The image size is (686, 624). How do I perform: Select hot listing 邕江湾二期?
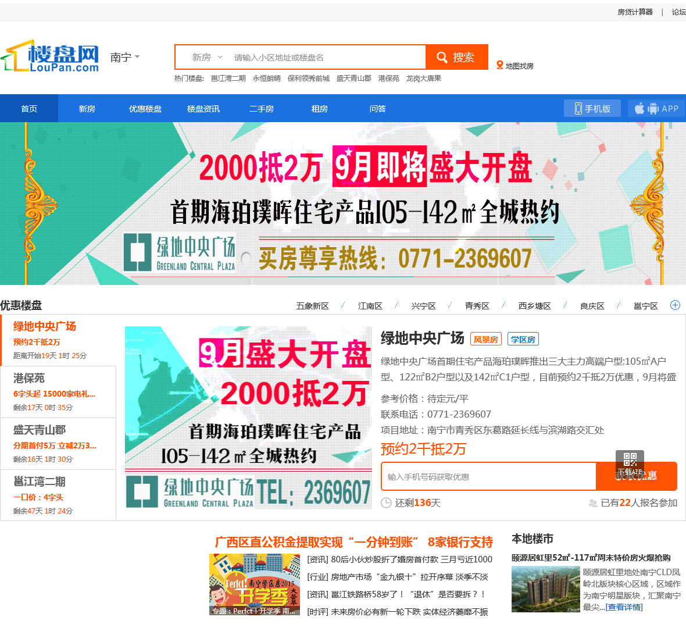228,79
